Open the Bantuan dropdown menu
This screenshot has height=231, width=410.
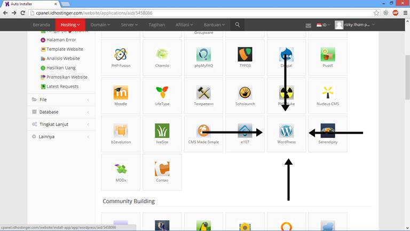click(214, 25)
